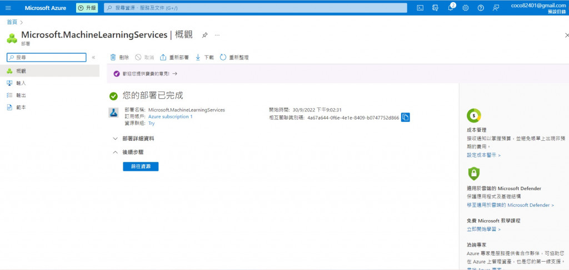Open account menu coco82401@gmail.com

(538, 8)
